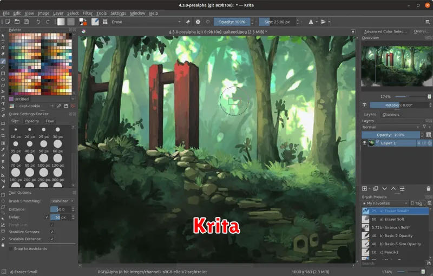The image size is (433, 276).
Task: Toggle Scalable Distance checkbox
Action: (x=51, y=239)
